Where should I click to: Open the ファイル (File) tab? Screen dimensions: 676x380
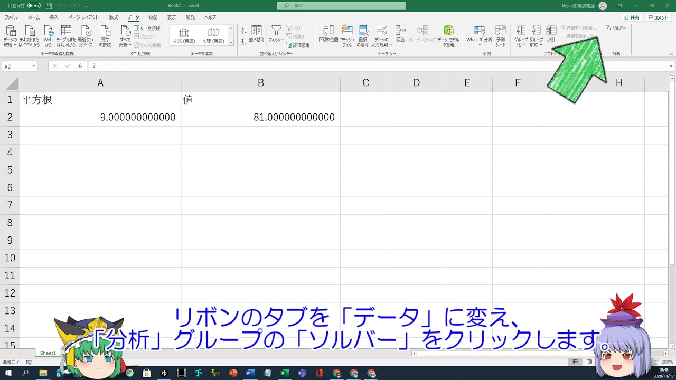tap(11, 17)
